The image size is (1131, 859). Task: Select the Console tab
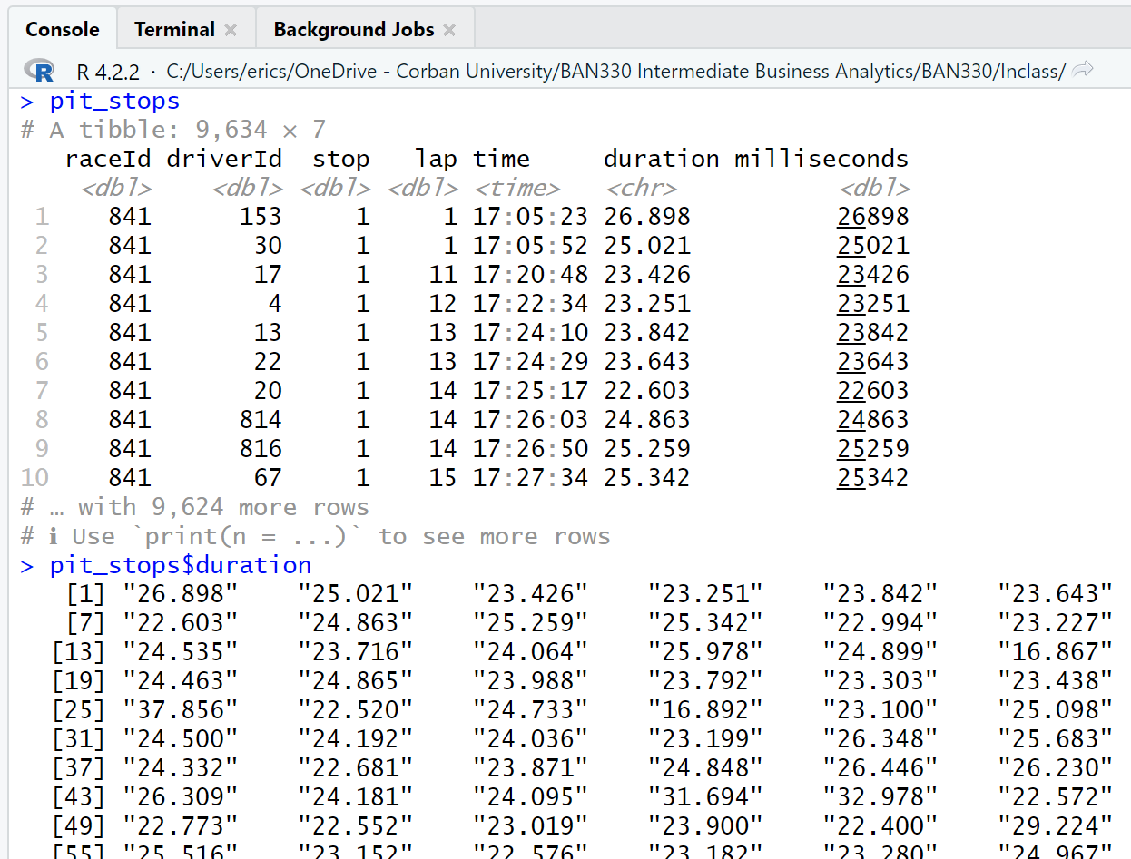tap(62, 29)
